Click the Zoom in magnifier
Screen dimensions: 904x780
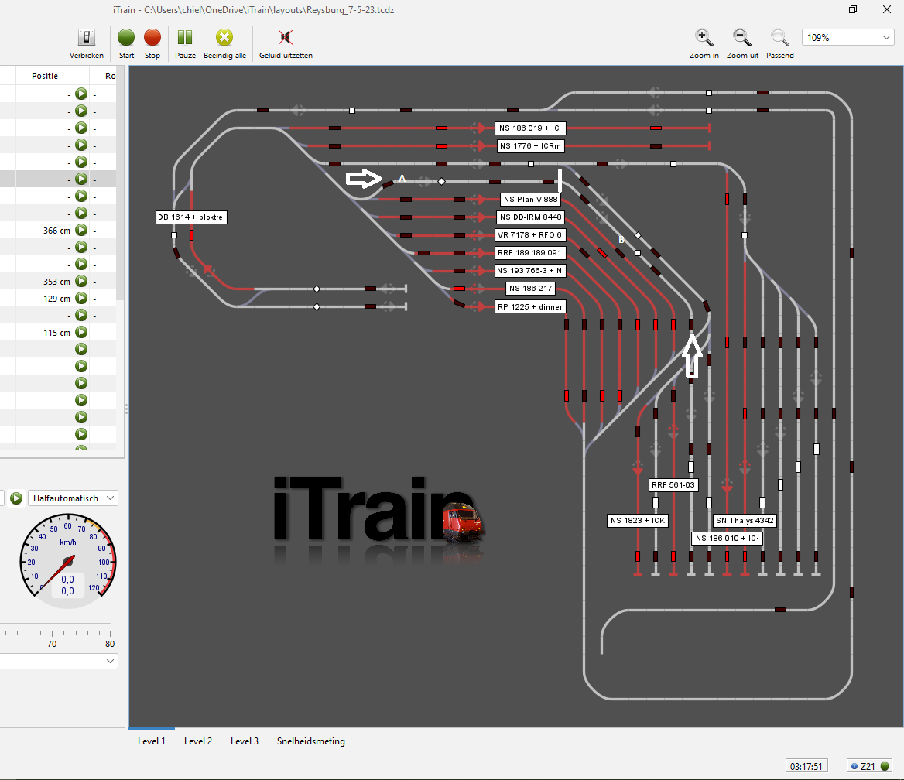704,38
